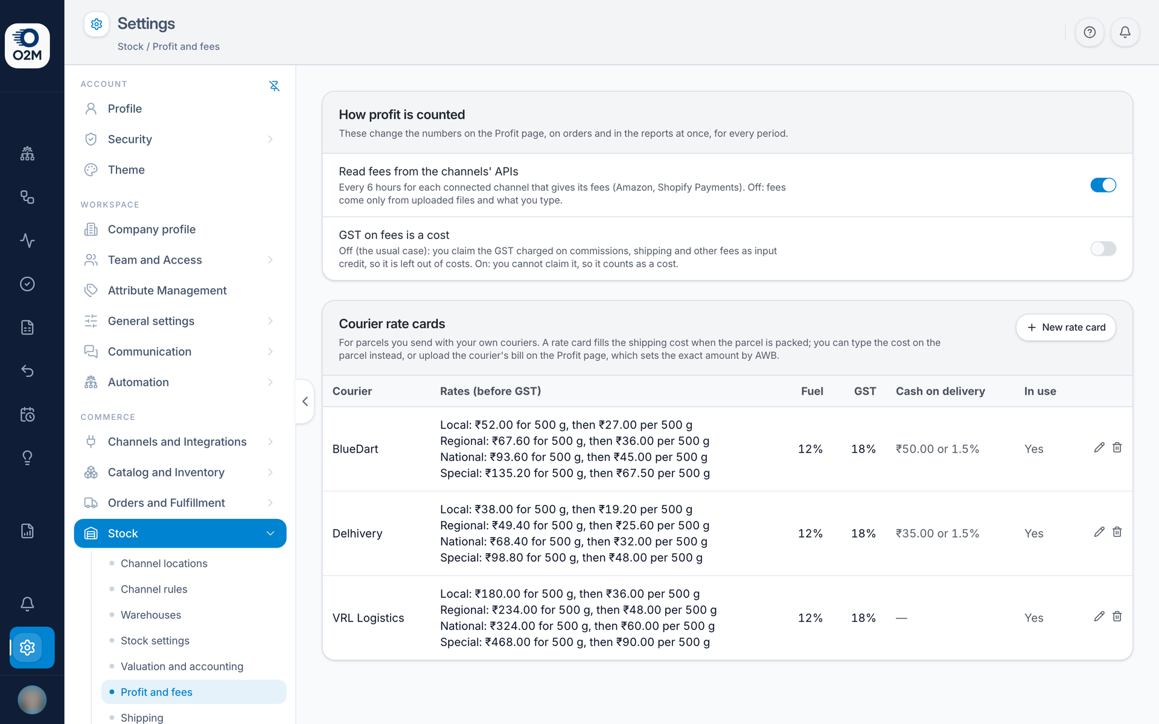Open the bell icon in left rail

click(27, 604)
